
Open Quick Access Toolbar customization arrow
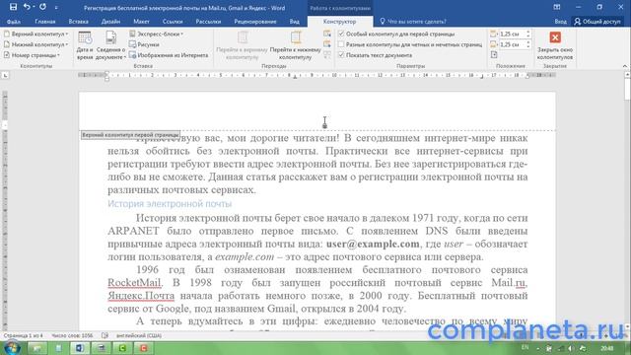56,7
